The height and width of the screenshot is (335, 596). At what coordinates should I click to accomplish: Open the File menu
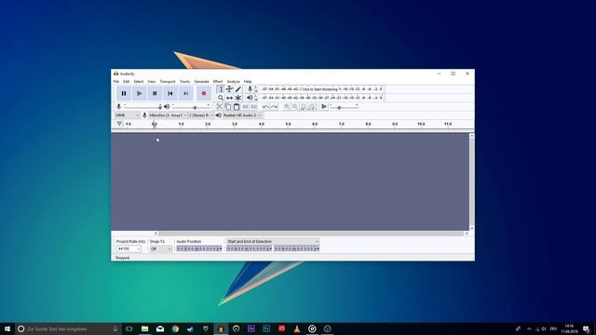[x=115, y=81]
